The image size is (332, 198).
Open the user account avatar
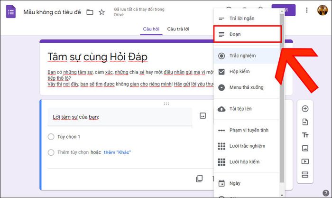[322, 10]
